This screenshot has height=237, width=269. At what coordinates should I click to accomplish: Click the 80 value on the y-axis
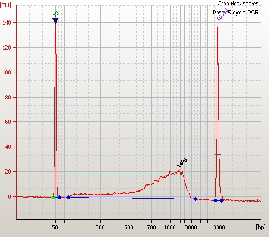tap(8, 97)
